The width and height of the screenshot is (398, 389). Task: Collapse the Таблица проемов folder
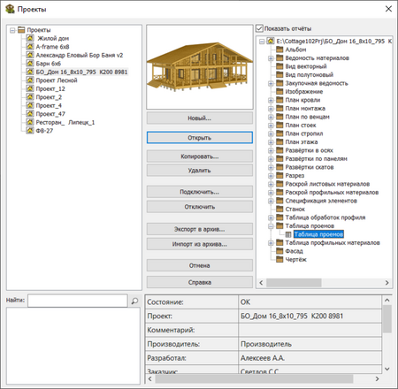click(271, 226)
